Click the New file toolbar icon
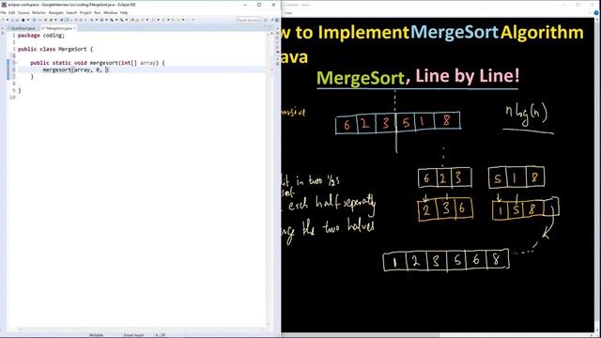The height and width of the screenshot is (338, 601). click(3, 20)
